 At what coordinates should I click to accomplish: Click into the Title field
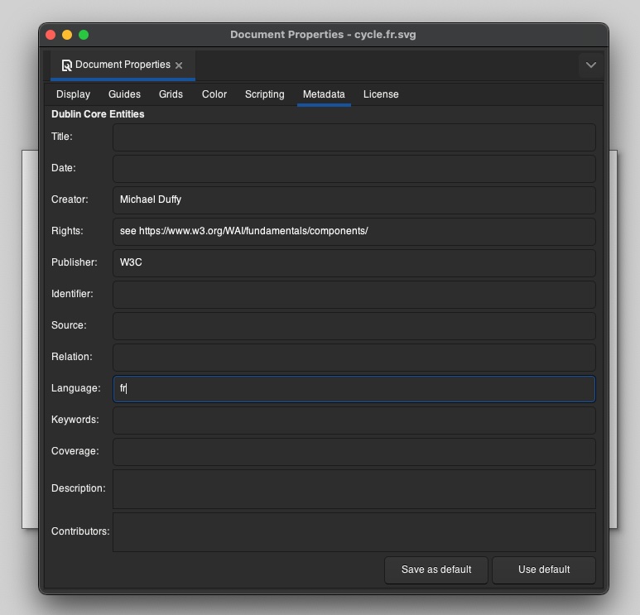(354, 137)
